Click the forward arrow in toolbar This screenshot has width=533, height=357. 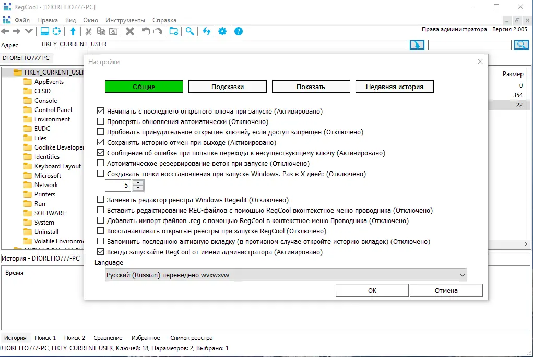point(16,32)
